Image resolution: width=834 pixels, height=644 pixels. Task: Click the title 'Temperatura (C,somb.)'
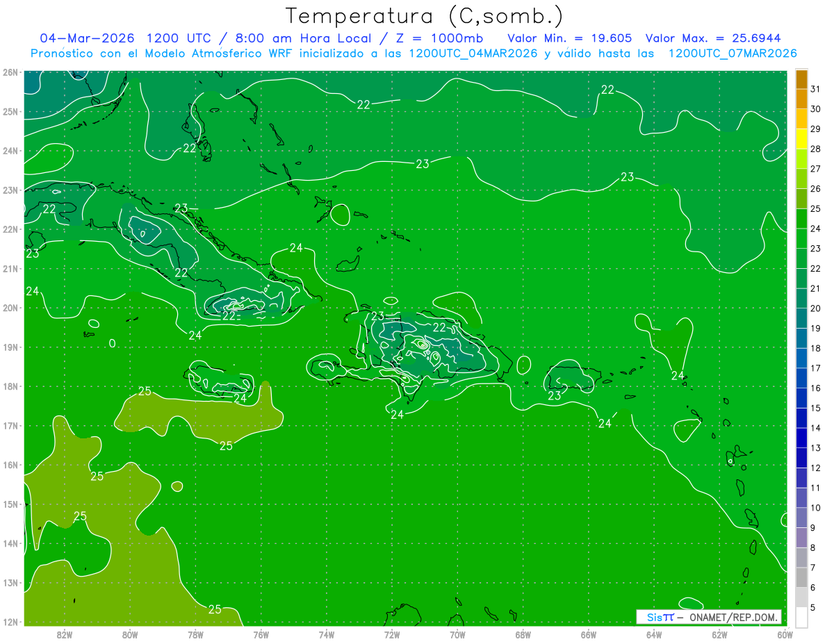(425, 17)
